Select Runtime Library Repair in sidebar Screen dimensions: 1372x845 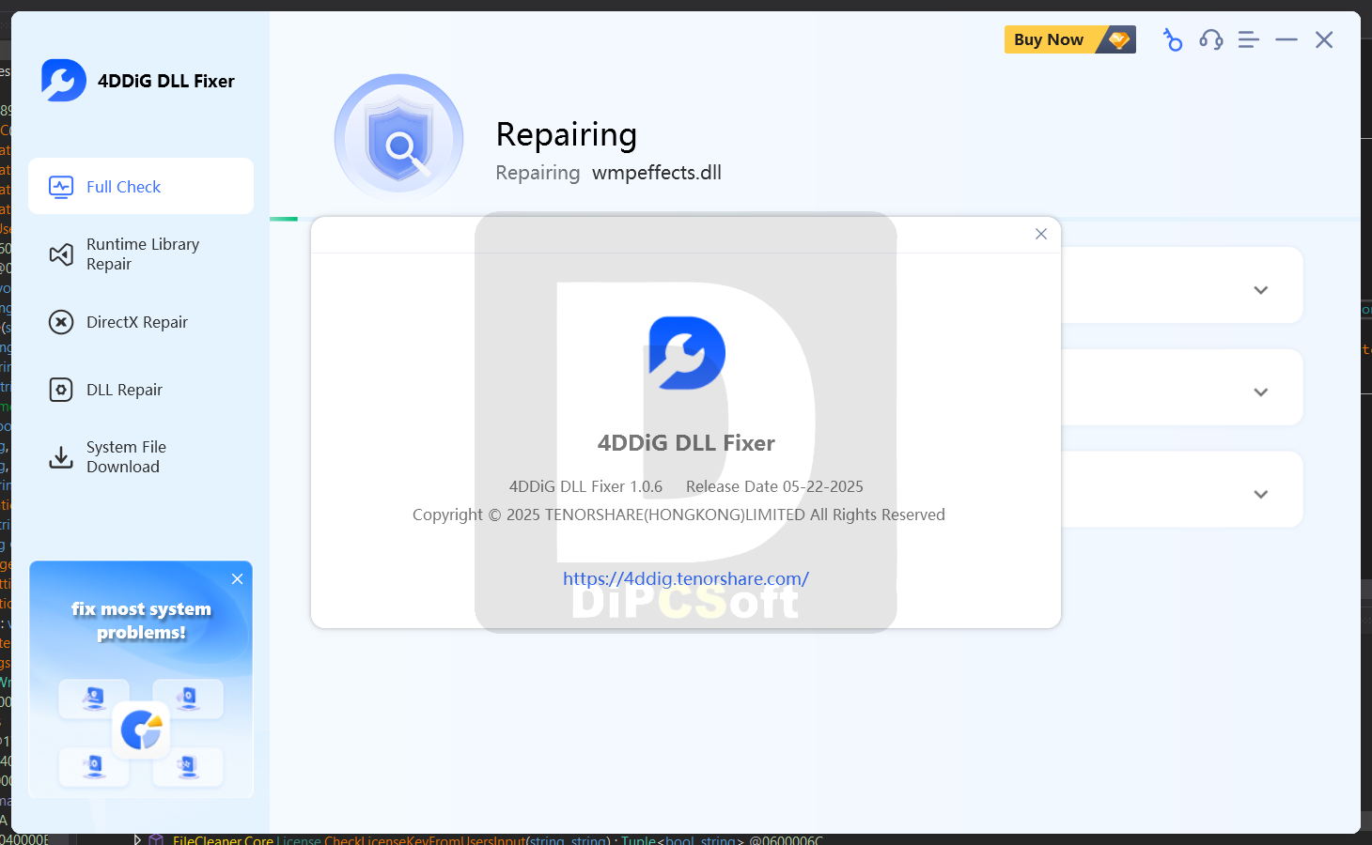141,253
